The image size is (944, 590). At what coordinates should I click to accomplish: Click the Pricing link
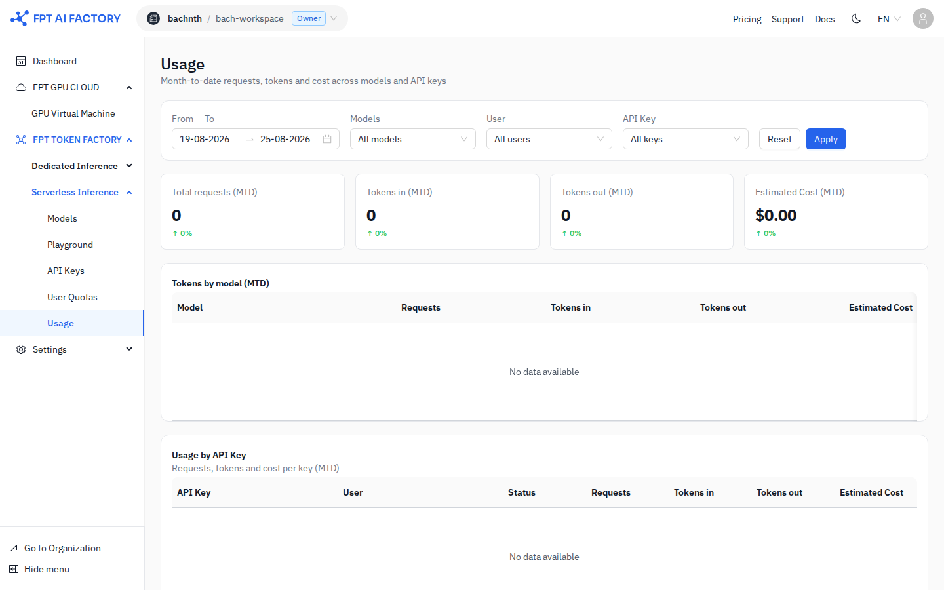[x=747, y=19]
